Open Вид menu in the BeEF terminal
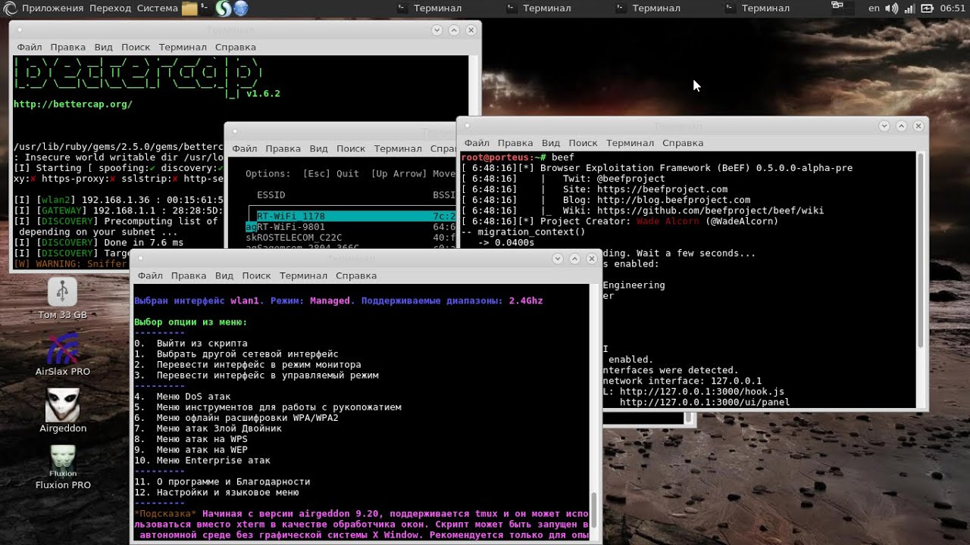 [x=551, y=143]
